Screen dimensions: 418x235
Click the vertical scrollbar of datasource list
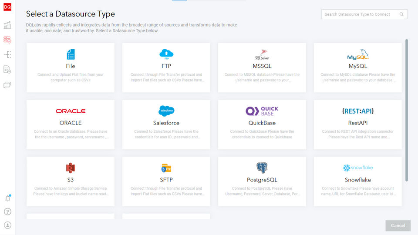pyautogui.click(x=407, y=110)
